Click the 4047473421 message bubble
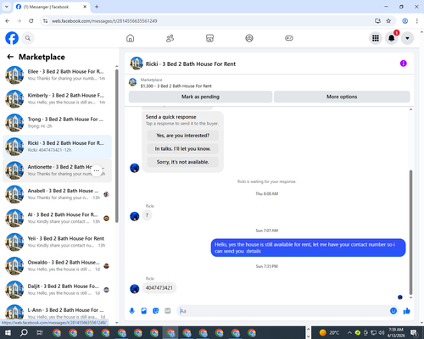 tap(159, 288)
